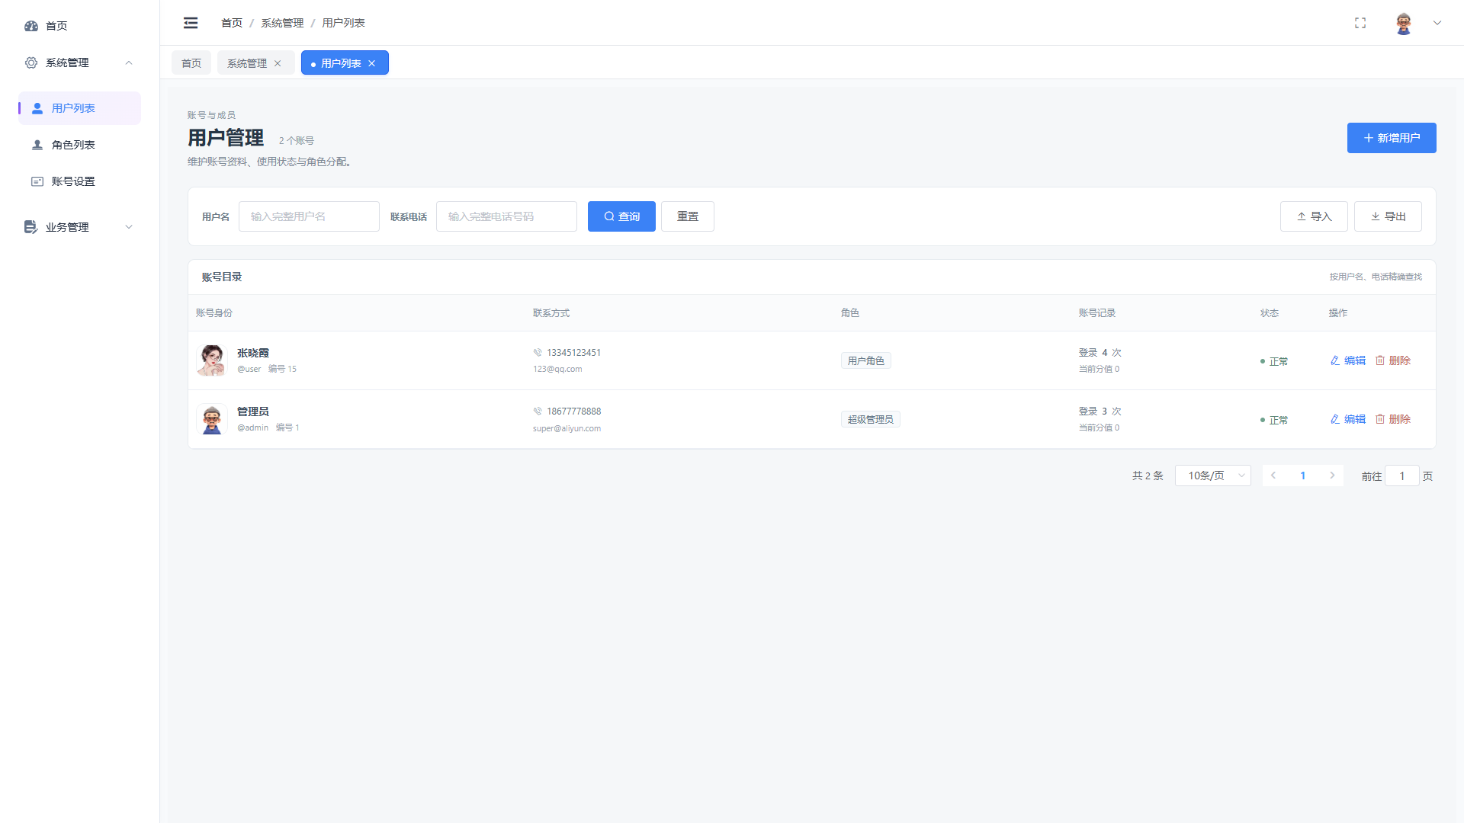Click 管理员's avatar thumbnail

[212, 419]
